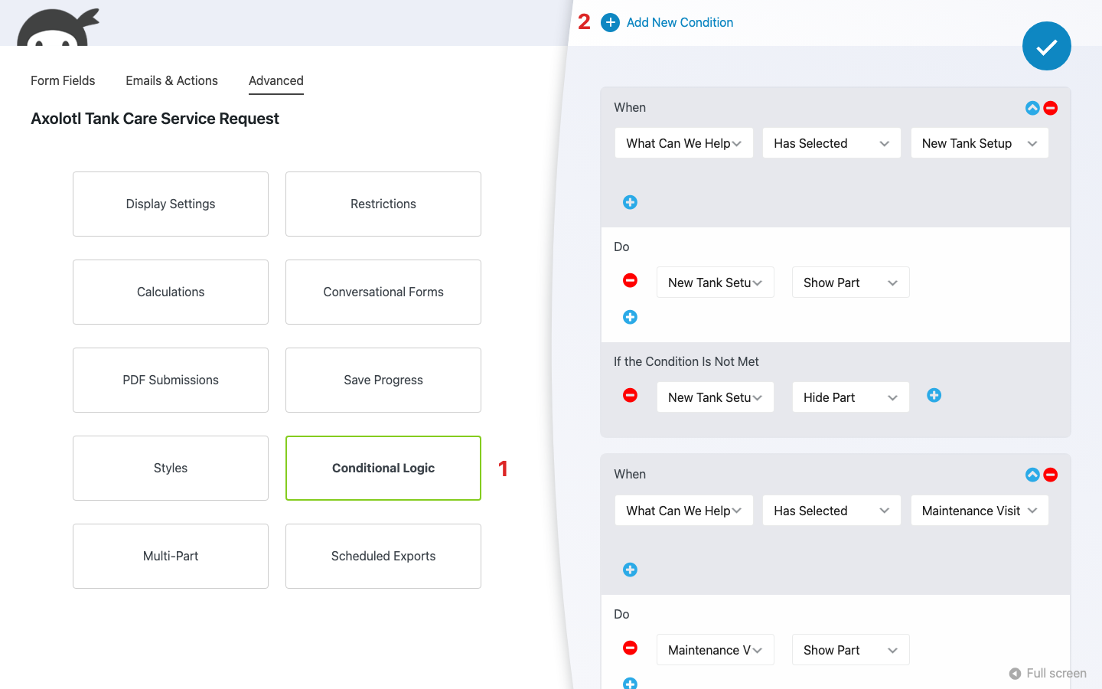The width and height of the screenshot is (1102, 689).
Task: Click the Axolotl Tank Care Service Request title
Action: [x=155, y=119]
